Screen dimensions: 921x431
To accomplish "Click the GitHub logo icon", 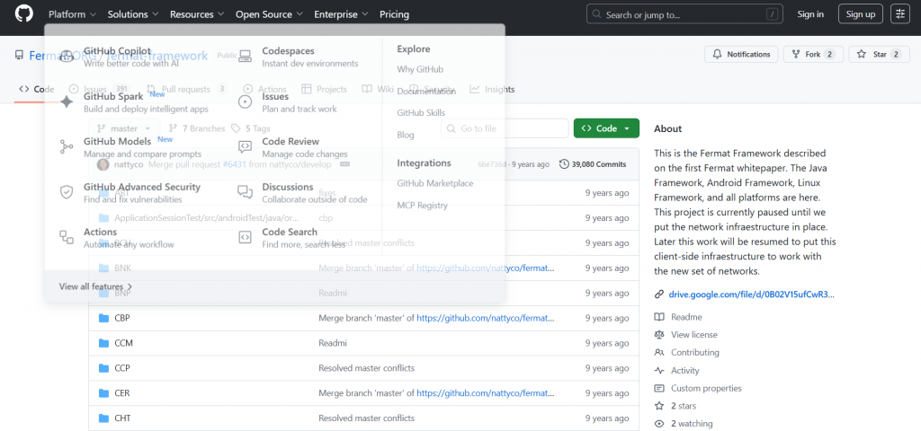I will 23,14.
